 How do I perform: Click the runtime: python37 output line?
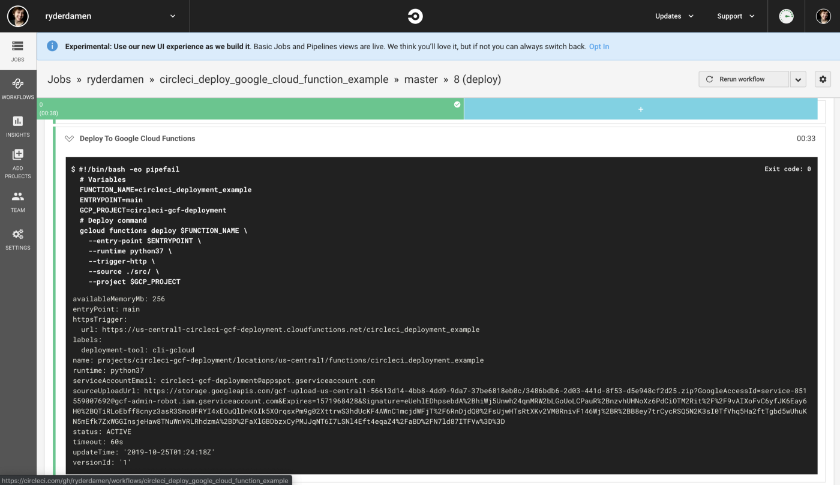pos(109,370)
